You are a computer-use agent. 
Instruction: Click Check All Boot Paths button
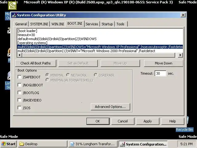pos(36,63)
